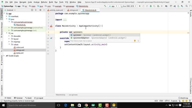Click the Make Project hammer icon
The height and width of the screenshot is (108, 192).
pos(105,6)
